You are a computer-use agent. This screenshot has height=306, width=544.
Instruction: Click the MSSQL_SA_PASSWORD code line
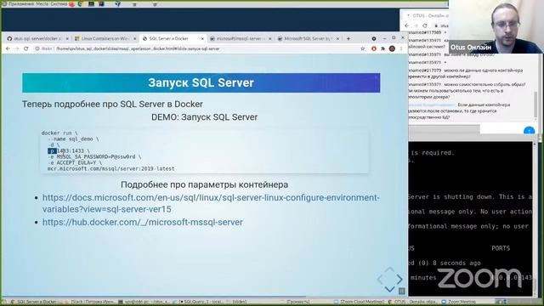click(94, 156)
